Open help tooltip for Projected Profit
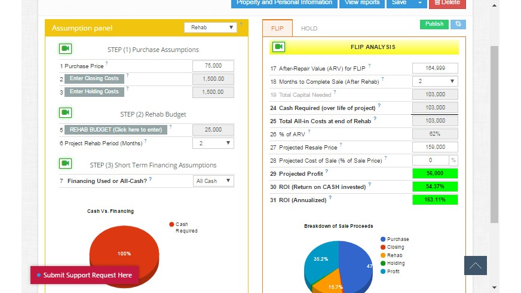The height and width of the screenshot is (293, 521). 327,172
